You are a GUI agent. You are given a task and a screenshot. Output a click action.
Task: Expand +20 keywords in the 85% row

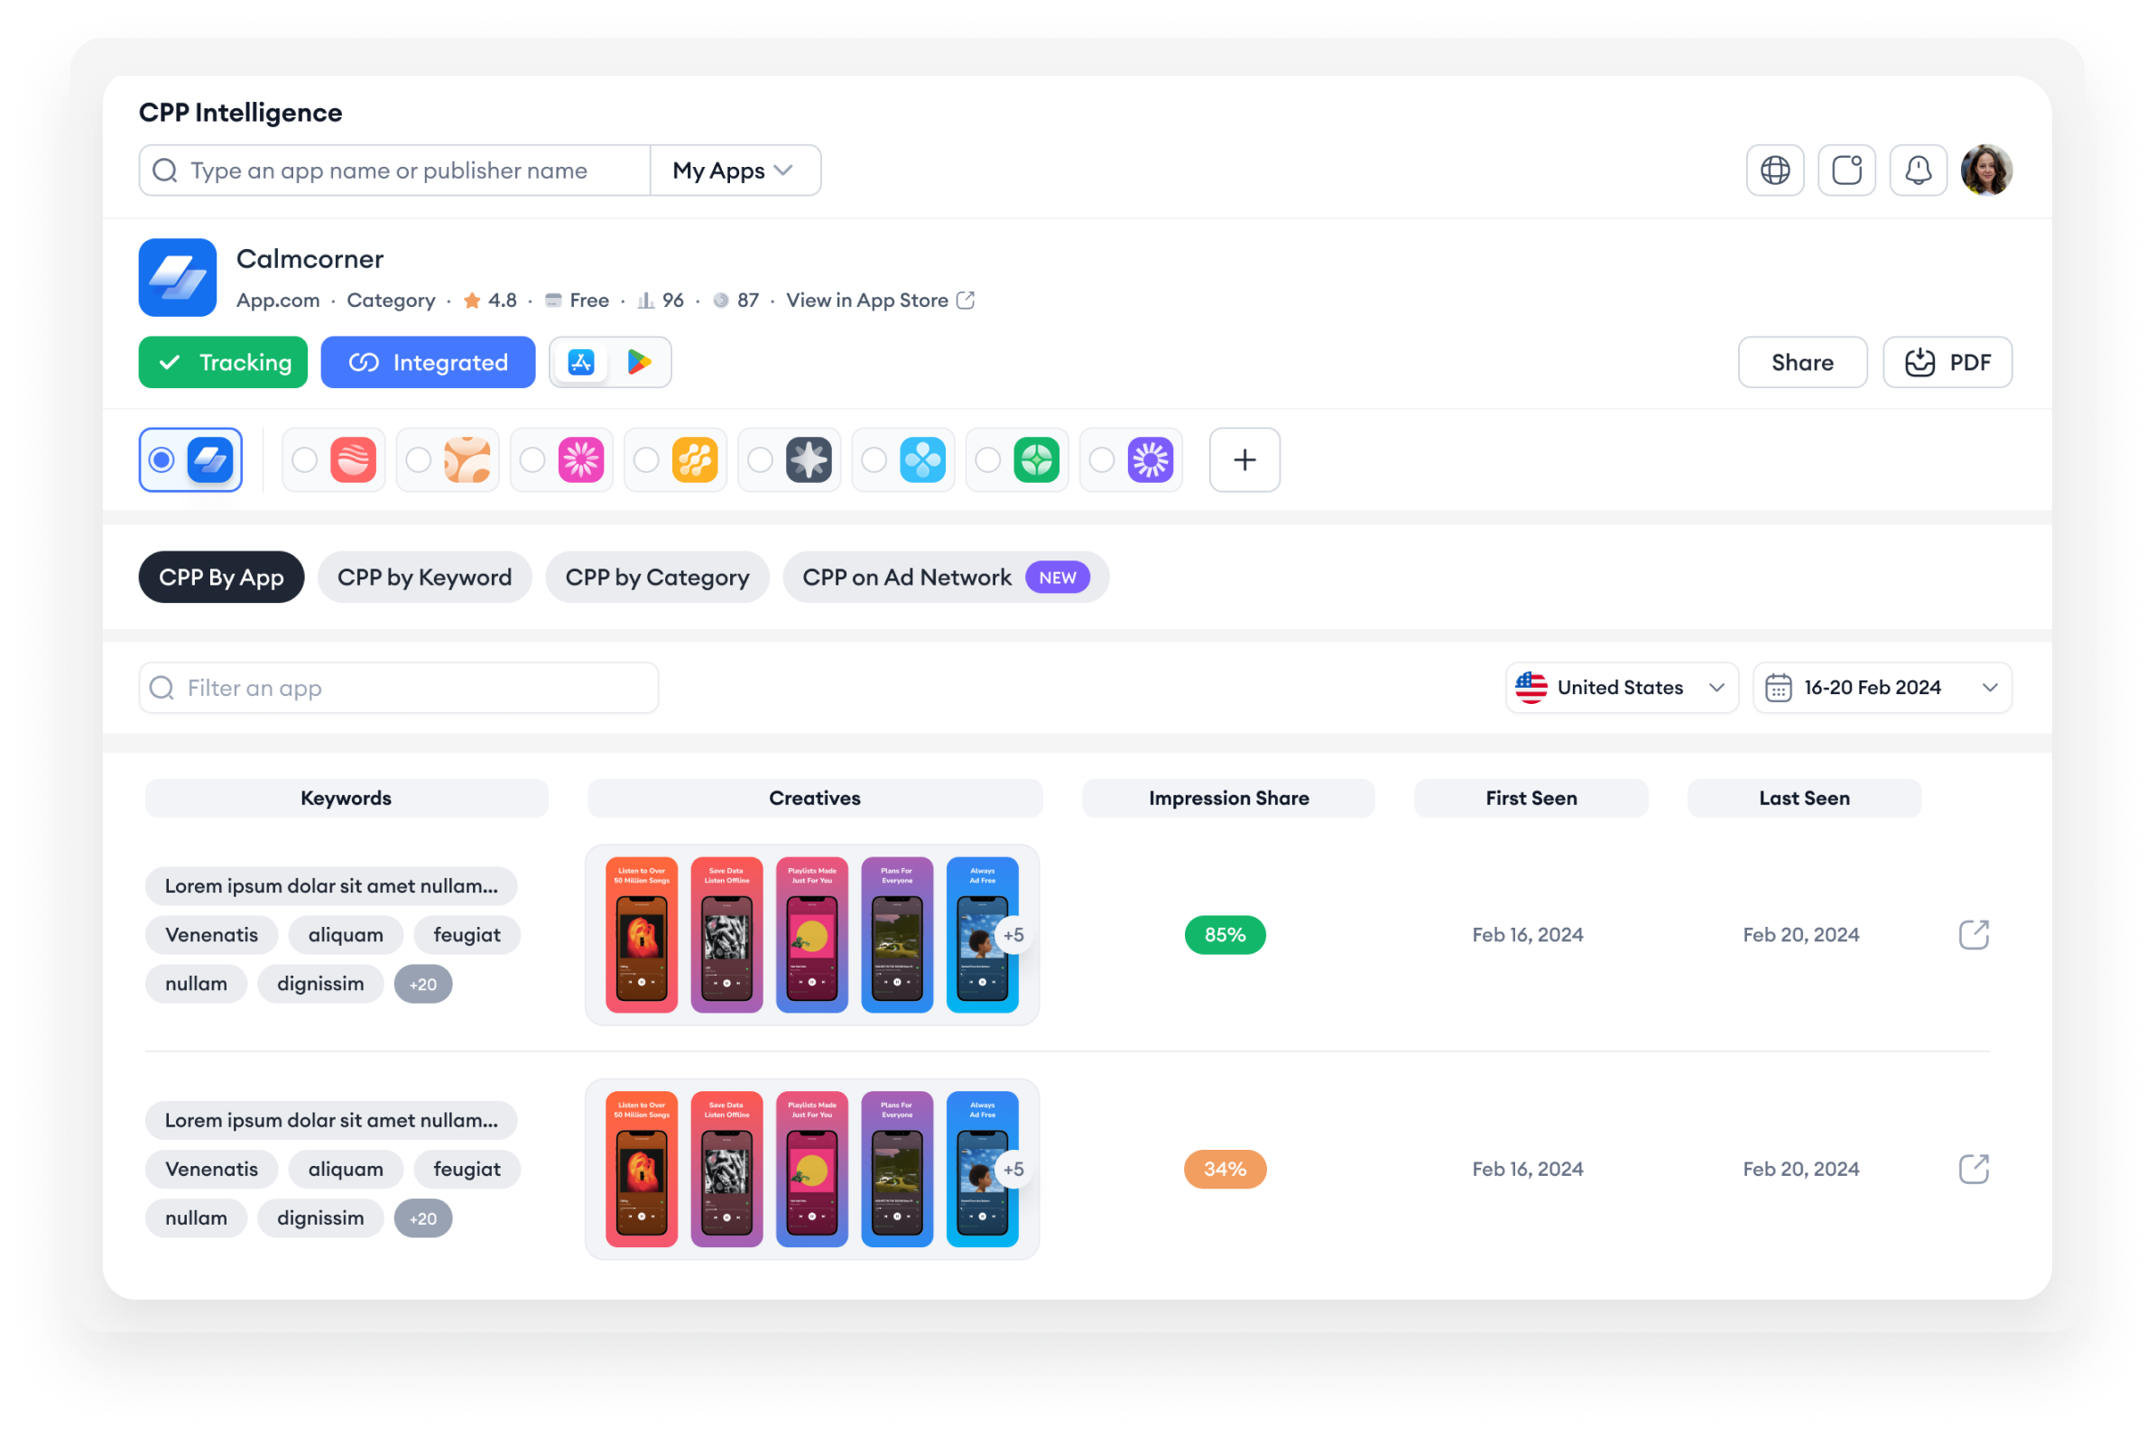point(422,984)
